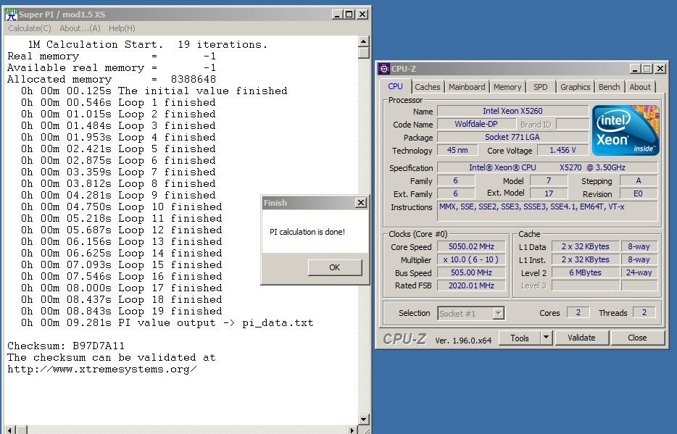Click the Rated FSB value 2020.01 MHz
Image resolution: width=677 pixels, height=434 pixels.
click(x=471, y=285)
